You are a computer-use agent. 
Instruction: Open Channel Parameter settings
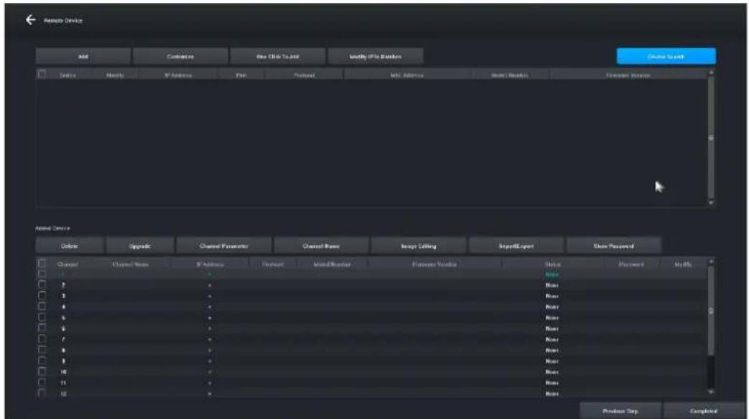pos(223,246)
